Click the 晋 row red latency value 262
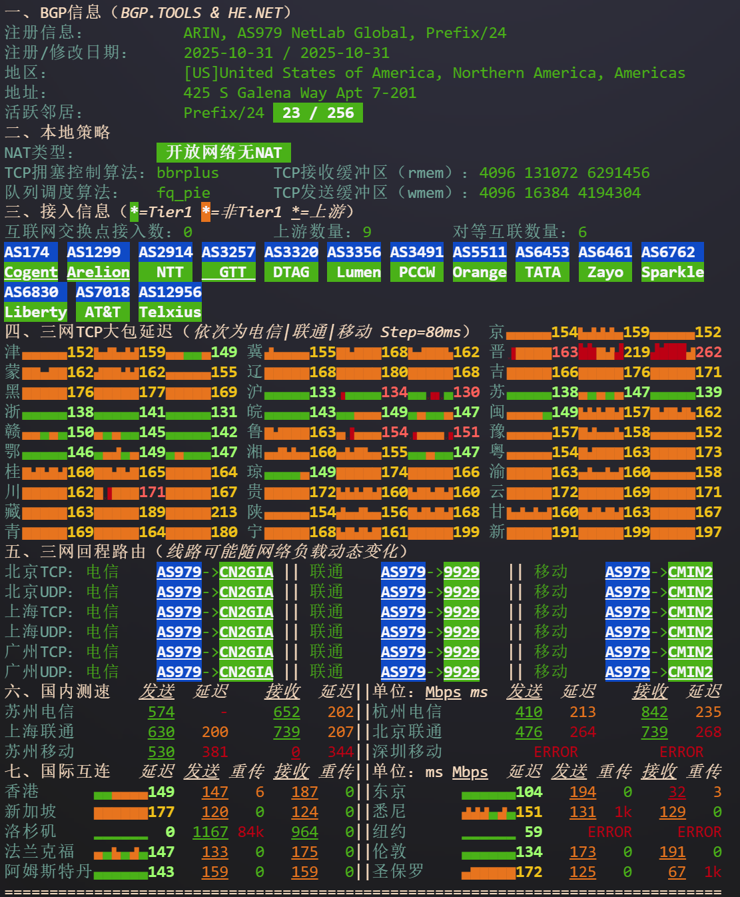This screenshot has width=740, height=897. 708,352
